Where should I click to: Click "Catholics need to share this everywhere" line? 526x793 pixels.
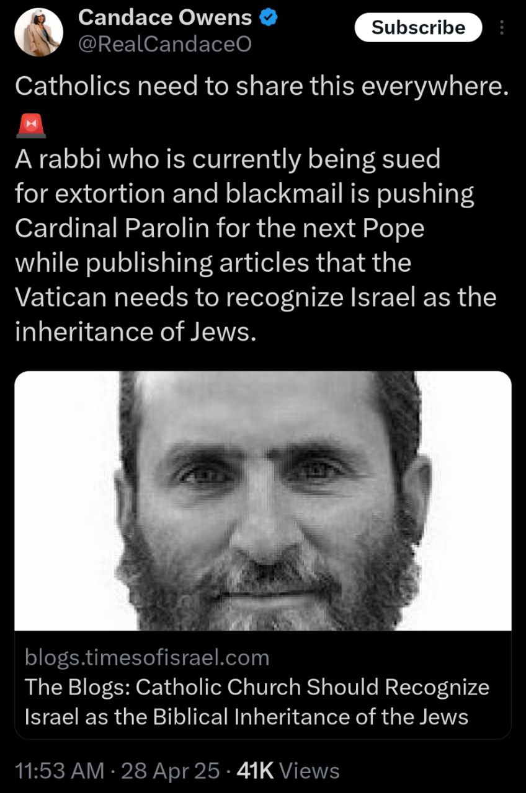pos(261,87)
